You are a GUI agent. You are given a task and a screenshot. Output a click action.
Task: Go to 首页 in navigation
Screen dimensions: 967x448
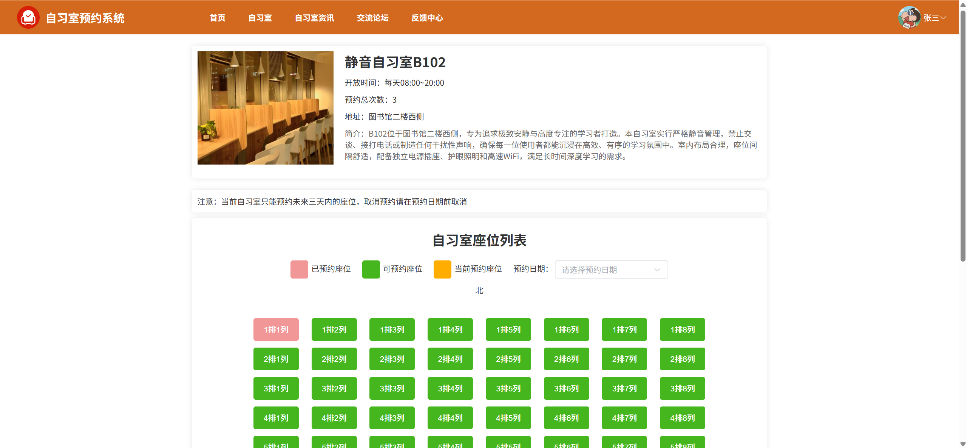point(217,18)
